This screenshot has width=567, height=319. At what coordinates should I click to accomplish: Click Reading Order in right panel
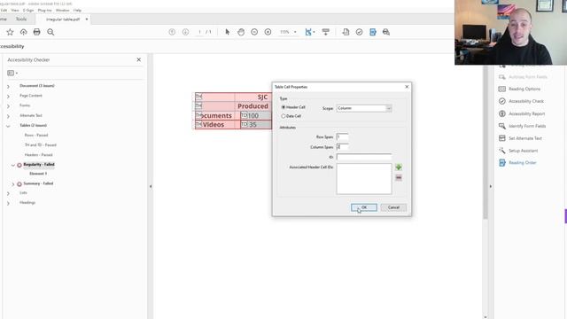(x=522, y=163)
